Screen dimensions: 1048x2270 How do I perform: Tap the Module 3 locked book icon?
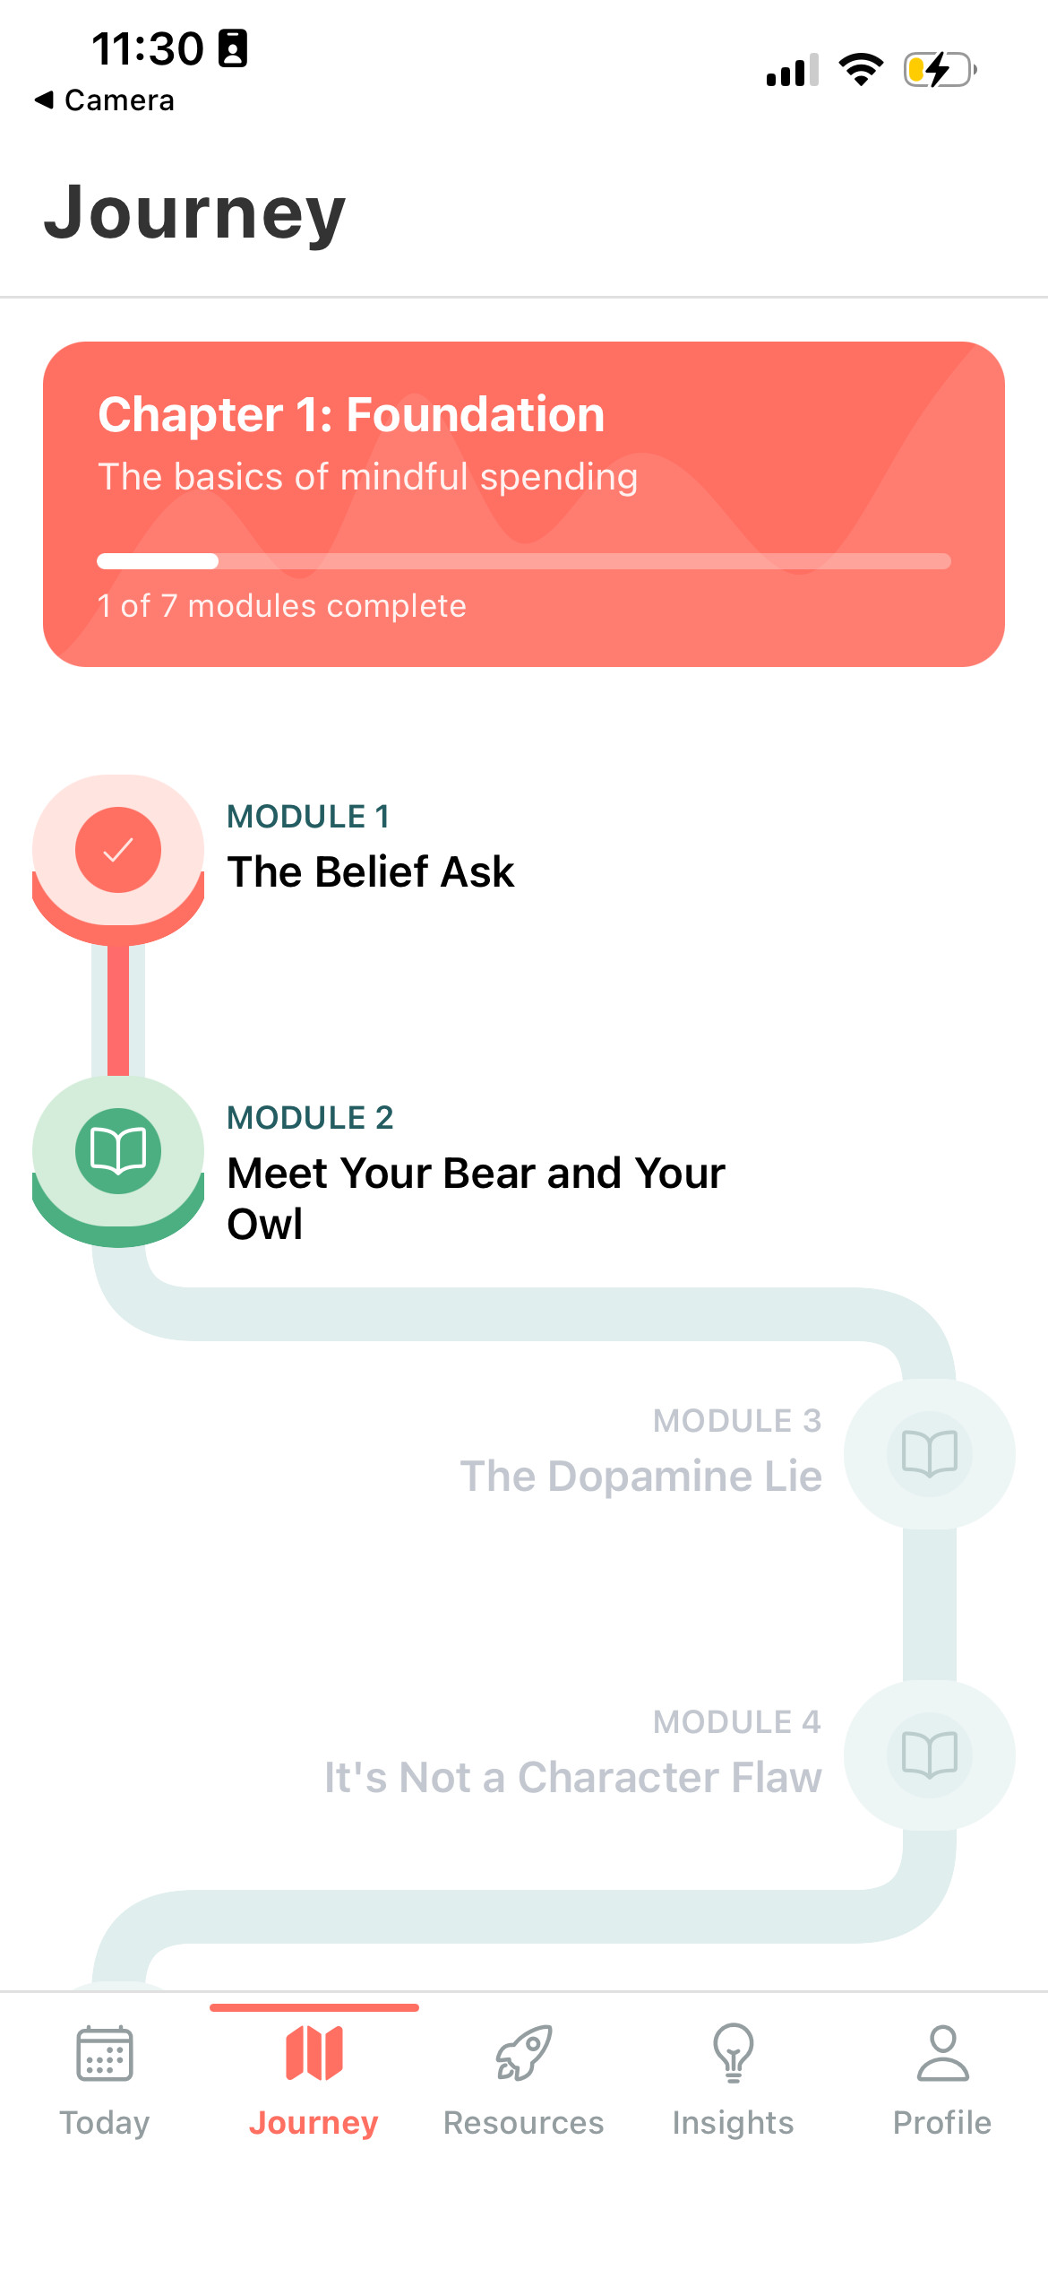[930, 1452]
